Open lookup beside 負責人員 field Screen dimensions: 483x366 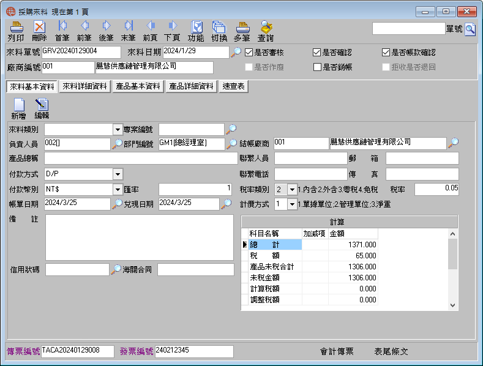(x=117, y=144)
